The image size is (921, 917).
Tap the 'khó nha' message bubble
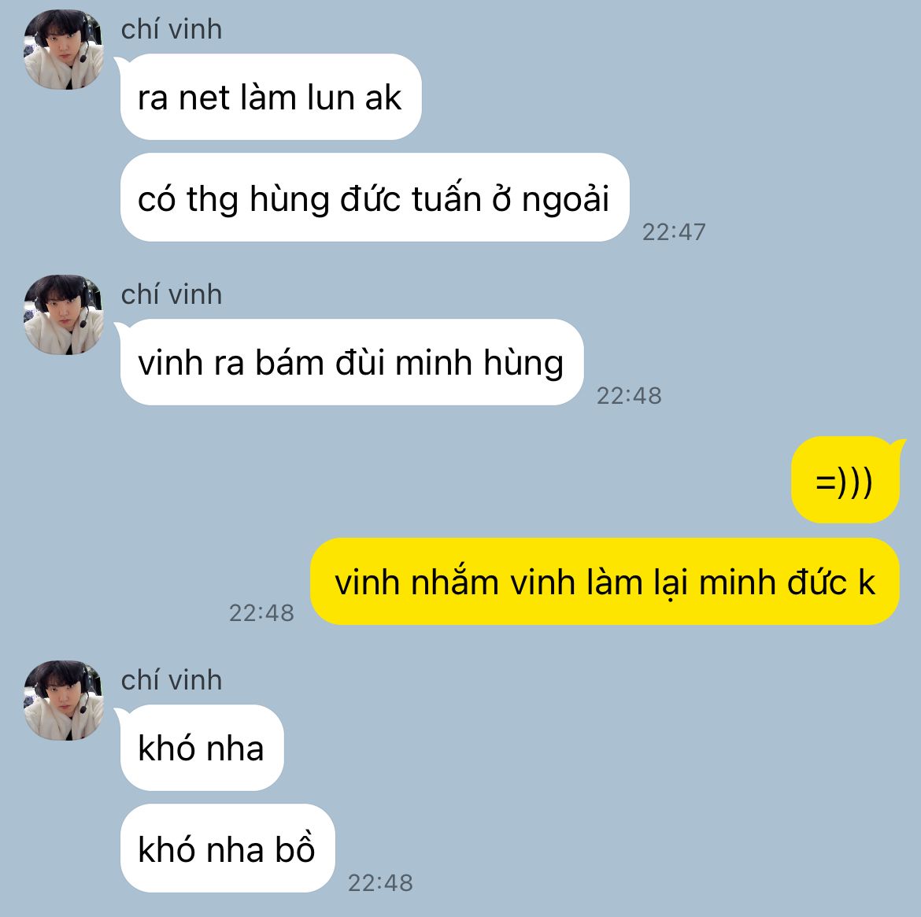click(x=202, y=748)
